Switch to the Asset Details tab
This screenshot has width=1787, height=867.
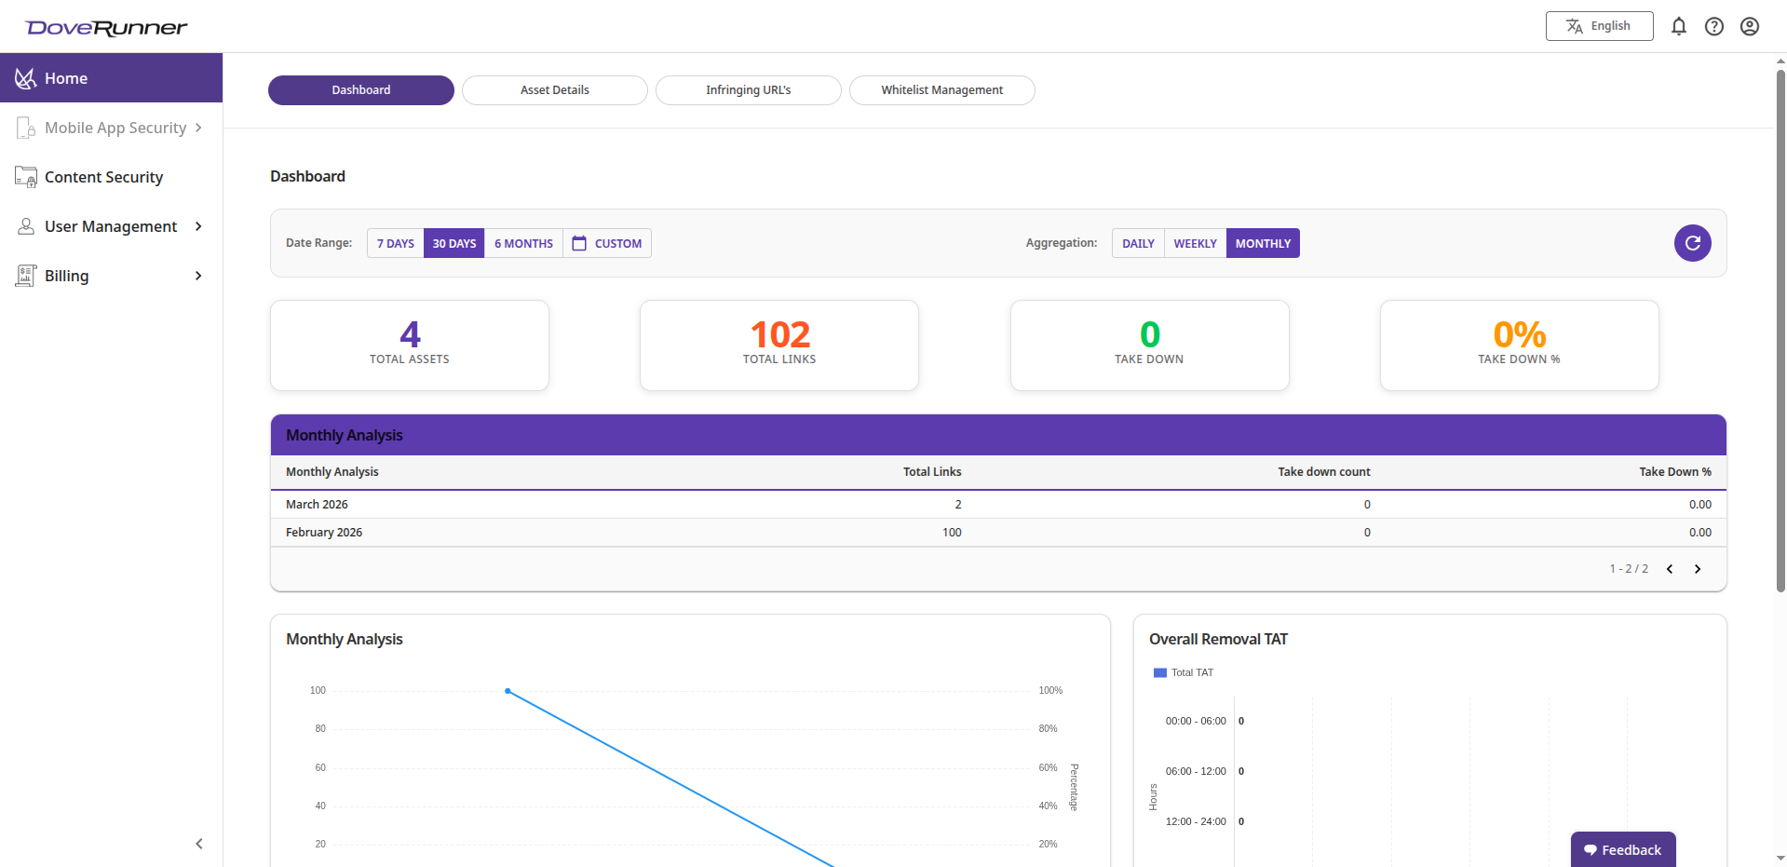[x=554, y=89]
